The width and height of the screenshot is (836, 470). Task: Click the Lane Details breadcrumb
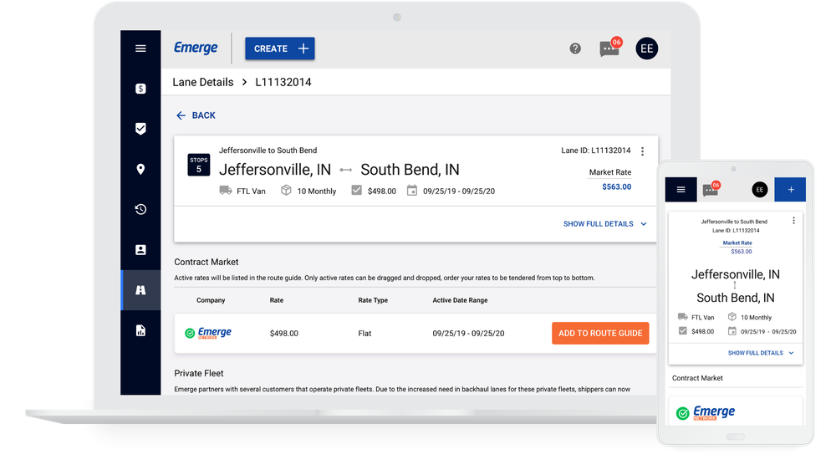point(203,82)
